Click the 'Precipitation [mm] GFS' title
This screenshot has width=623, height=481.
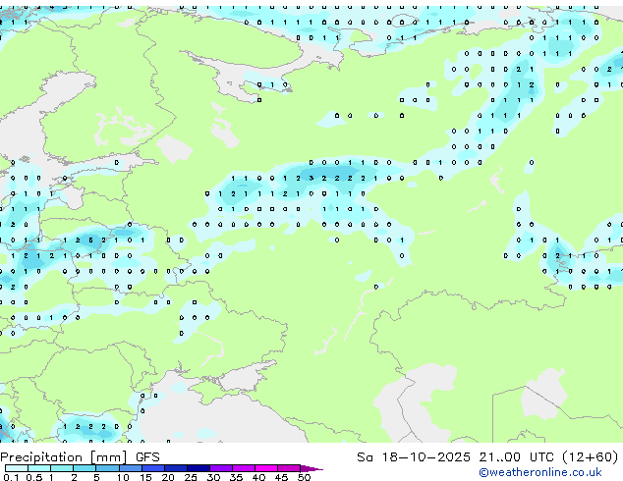80,456
